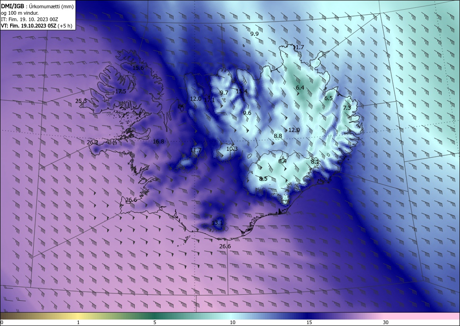This screenshot has width=460, height=326.
Task: Click the 9.6 value on the map
Action: pos(247,113)
